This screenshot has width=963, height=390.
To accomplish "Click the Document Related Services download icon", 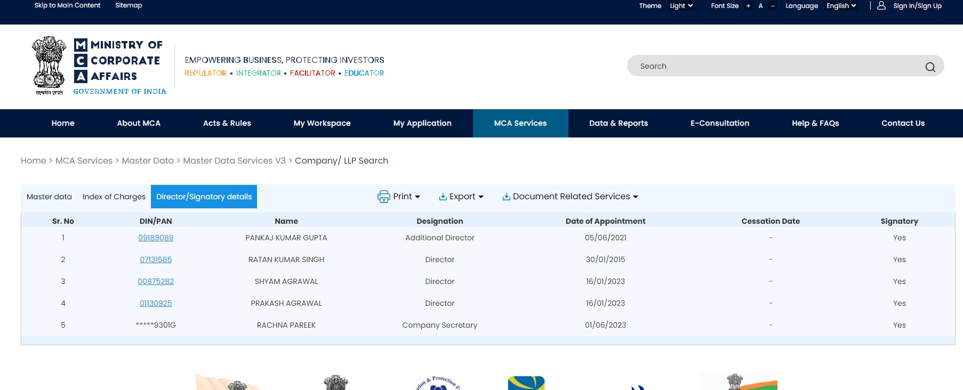I will (x=506, y=197).
